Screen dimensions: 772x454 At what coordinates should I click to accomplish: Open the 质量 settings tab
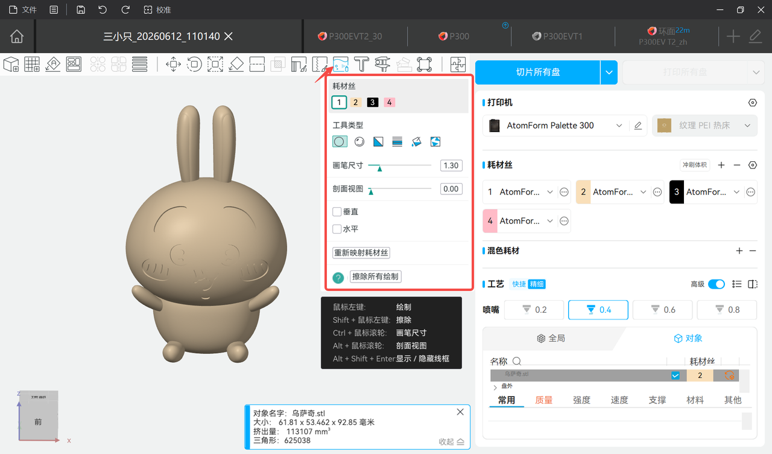coord(544,400)
